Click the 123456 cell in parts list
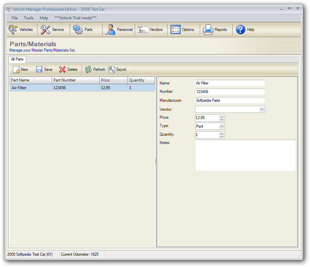 (76, 88)
